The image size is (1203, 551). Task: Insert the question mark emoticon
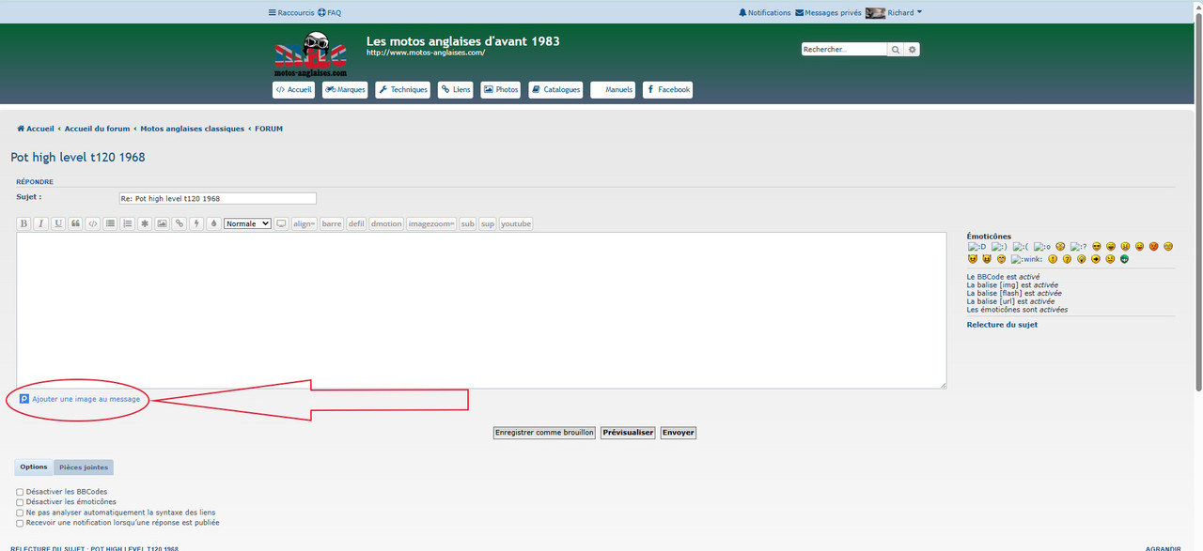1067,259
